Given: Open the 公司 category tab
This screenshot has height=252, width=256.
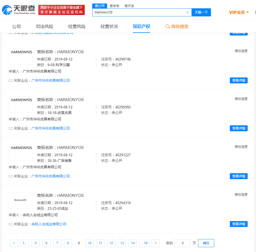Looking at the screenshot, I should (x=16, y=26).
